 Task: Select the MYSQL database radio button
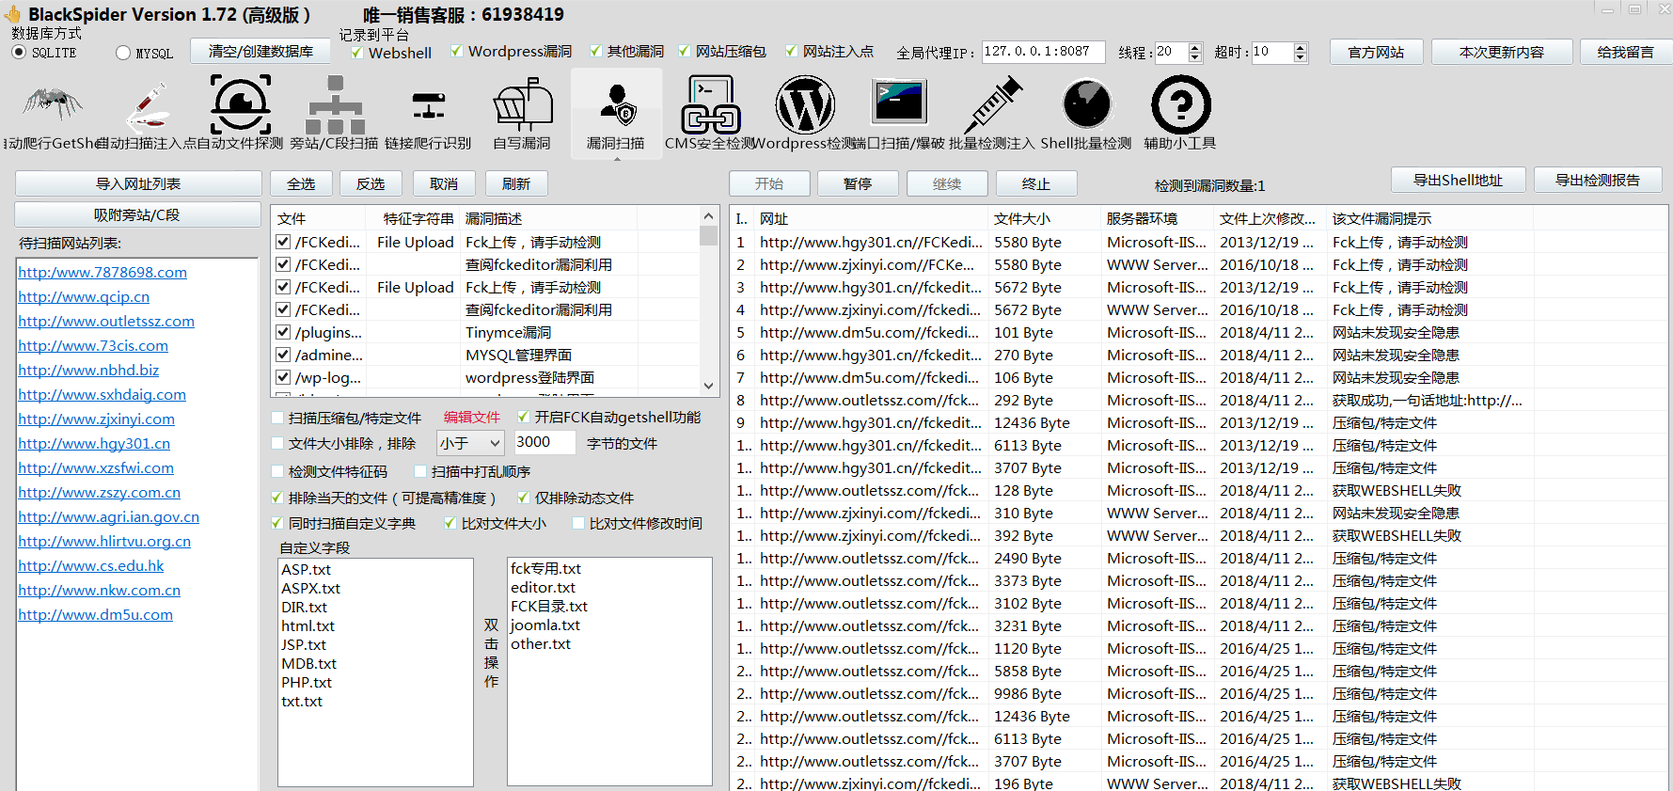pos(123,53)
